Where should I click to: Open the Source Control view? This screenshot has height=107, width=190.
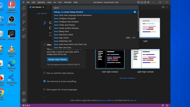(24, 22)
